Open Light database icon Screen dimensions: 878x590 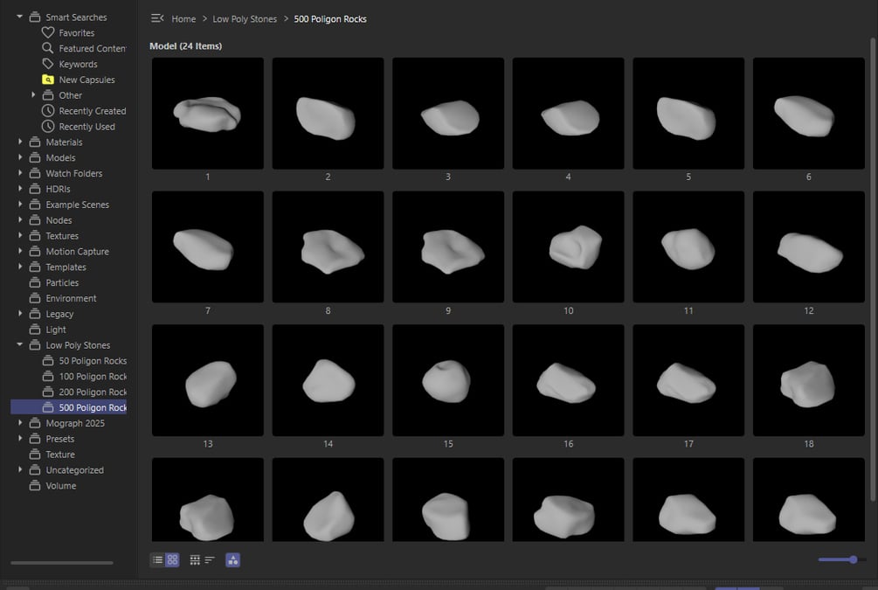pos(35,330)
